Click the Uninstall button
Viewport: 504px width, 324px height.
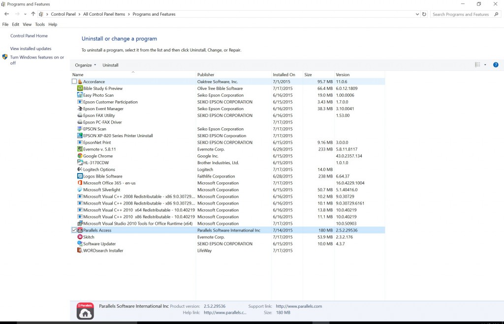(110, 65)
